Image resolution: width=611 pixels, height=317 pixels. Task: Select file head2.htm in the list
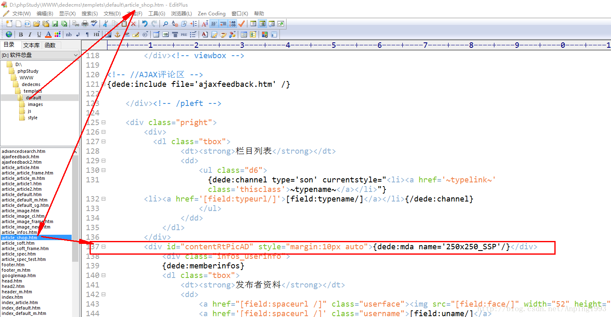tap(13, 286)
